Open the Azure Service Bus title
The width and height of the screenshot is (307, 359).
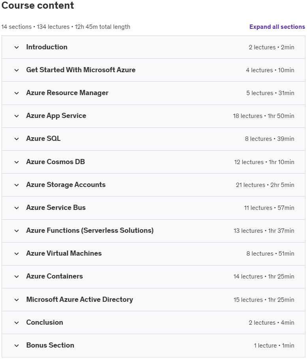coord(56,208)
